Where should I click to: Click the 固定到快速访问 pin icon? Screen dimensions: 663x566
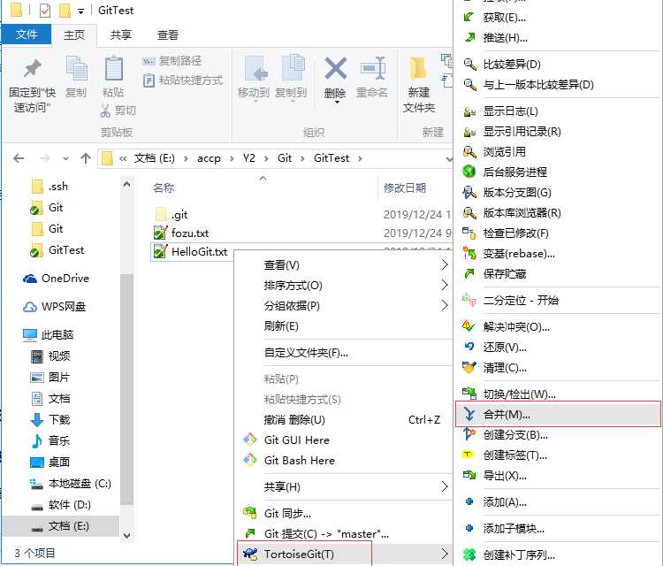(x=32, y=68)
